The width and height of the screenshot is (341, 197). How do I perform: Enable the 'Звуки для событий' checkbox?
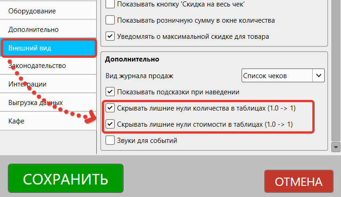click(x=110, y=140)
